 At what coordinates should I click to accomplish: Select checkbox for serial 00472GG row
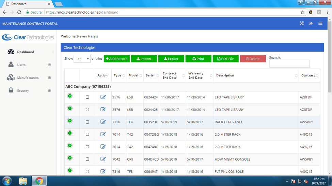pos(88,134)
